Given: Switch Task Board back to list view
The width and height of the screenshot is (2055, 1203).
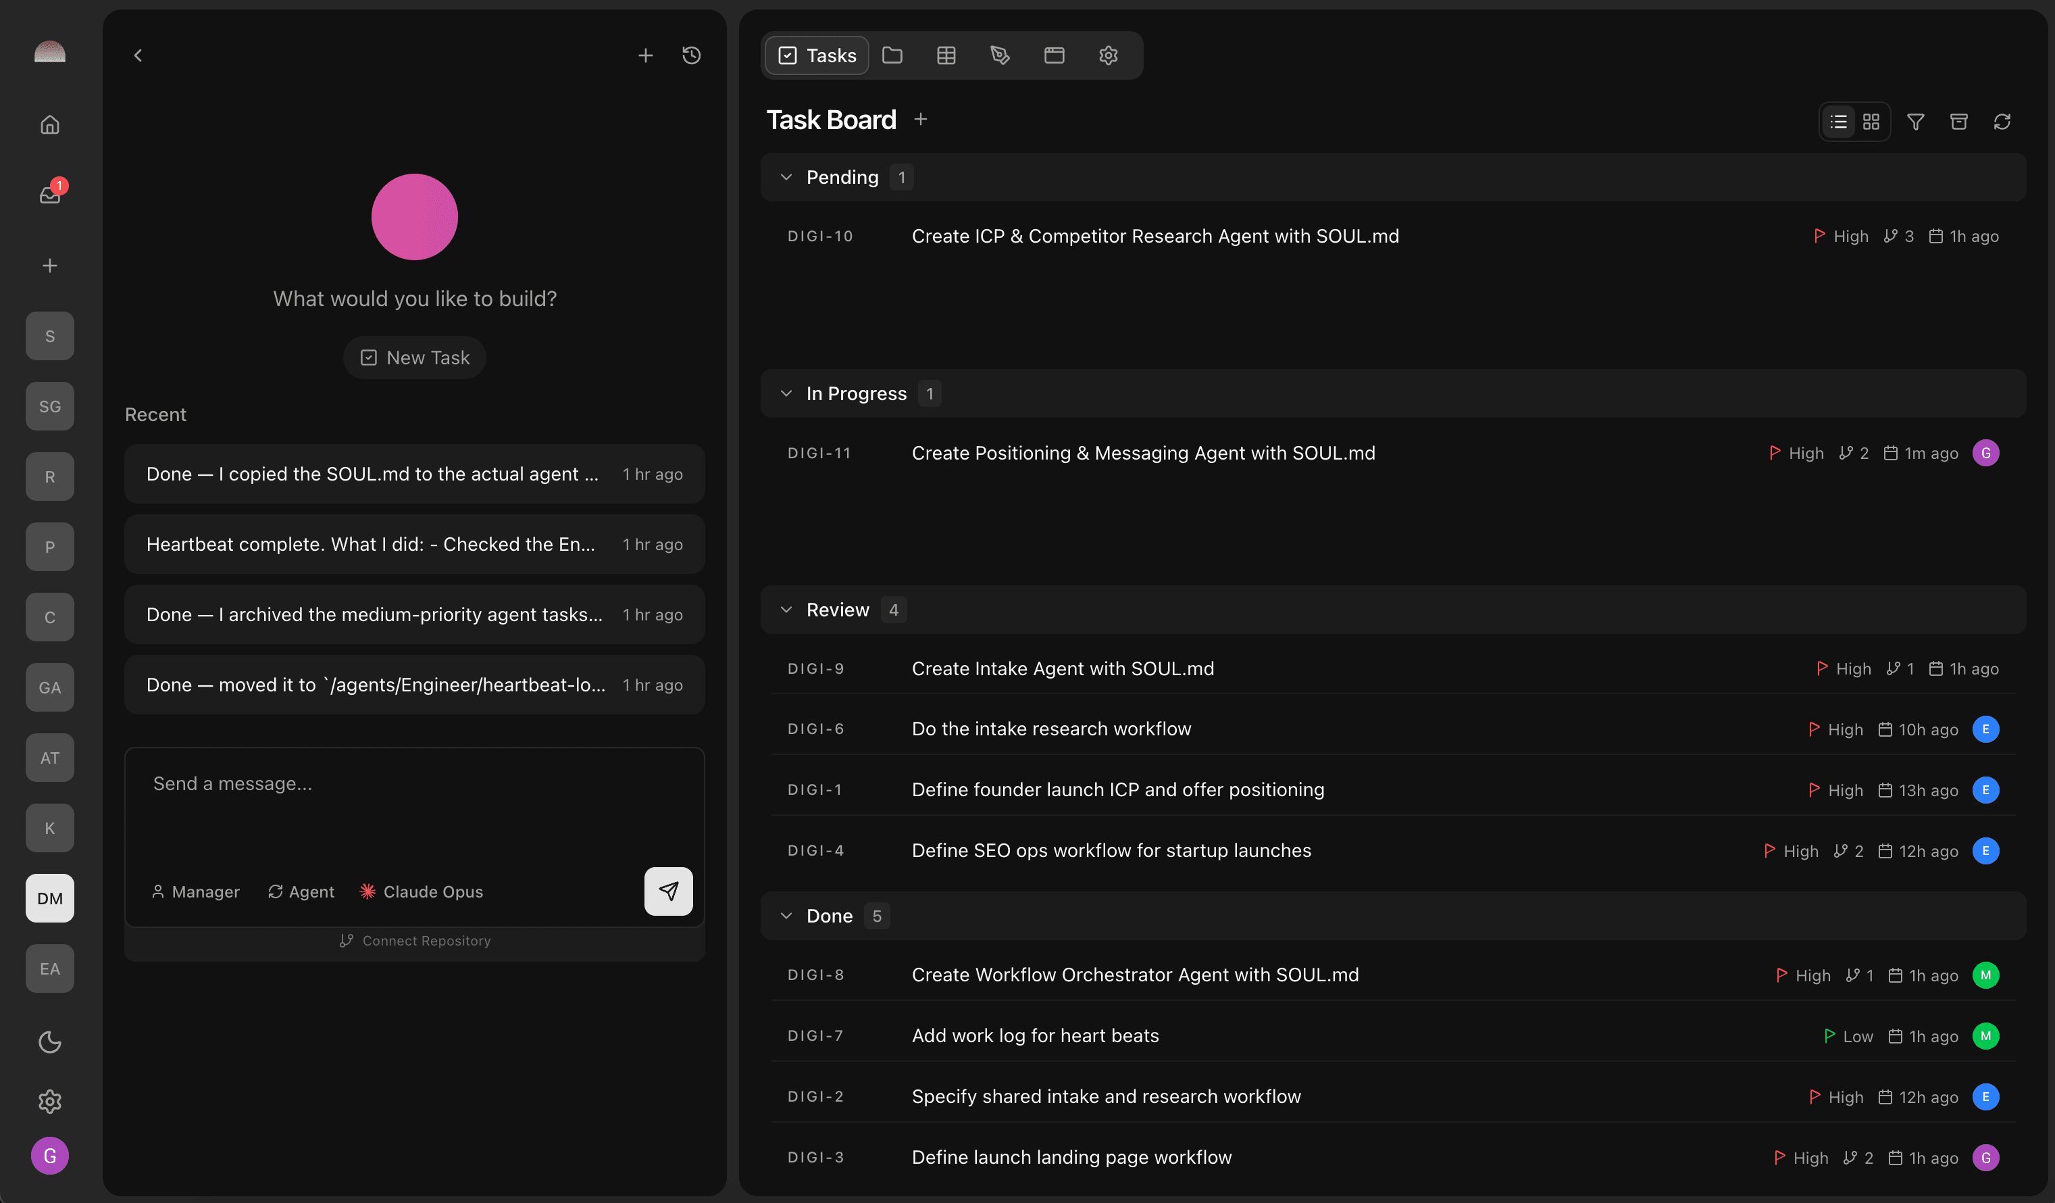Looking at the screenshot, I should click(x=1837, y=122).
